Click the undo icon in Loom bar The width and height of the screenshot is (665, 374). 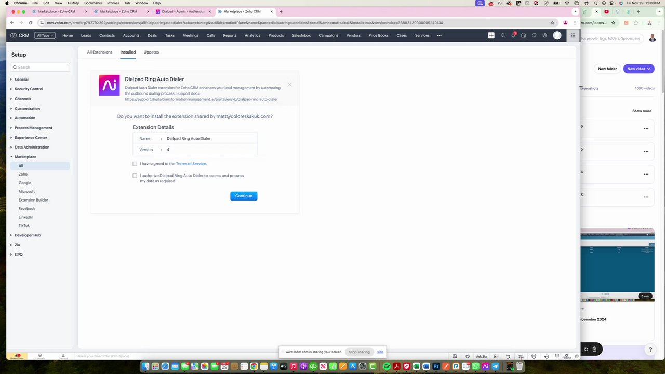point(586,349)
